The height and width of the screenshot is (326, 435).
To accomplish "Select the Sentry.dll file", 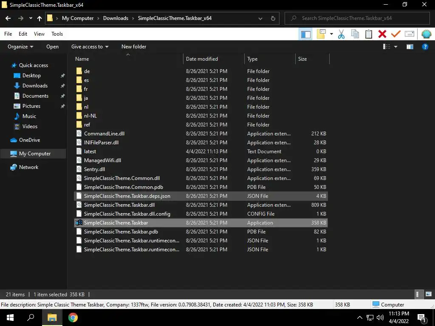I will 94,169.
